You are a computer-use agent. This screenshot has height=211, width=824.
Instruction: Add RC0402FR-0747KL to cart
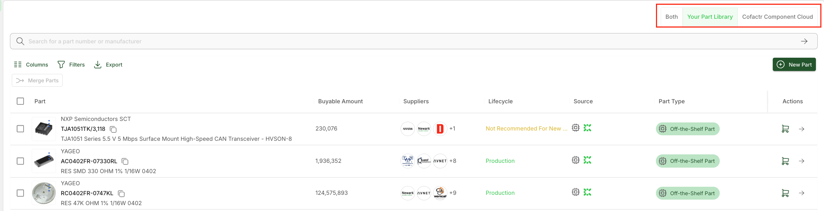point(785,193)
